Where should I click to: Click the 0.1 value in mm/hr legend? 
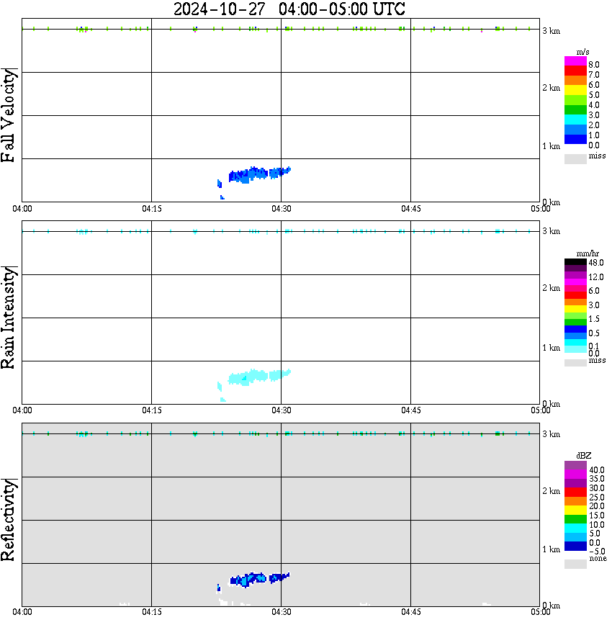coord(594,346)
